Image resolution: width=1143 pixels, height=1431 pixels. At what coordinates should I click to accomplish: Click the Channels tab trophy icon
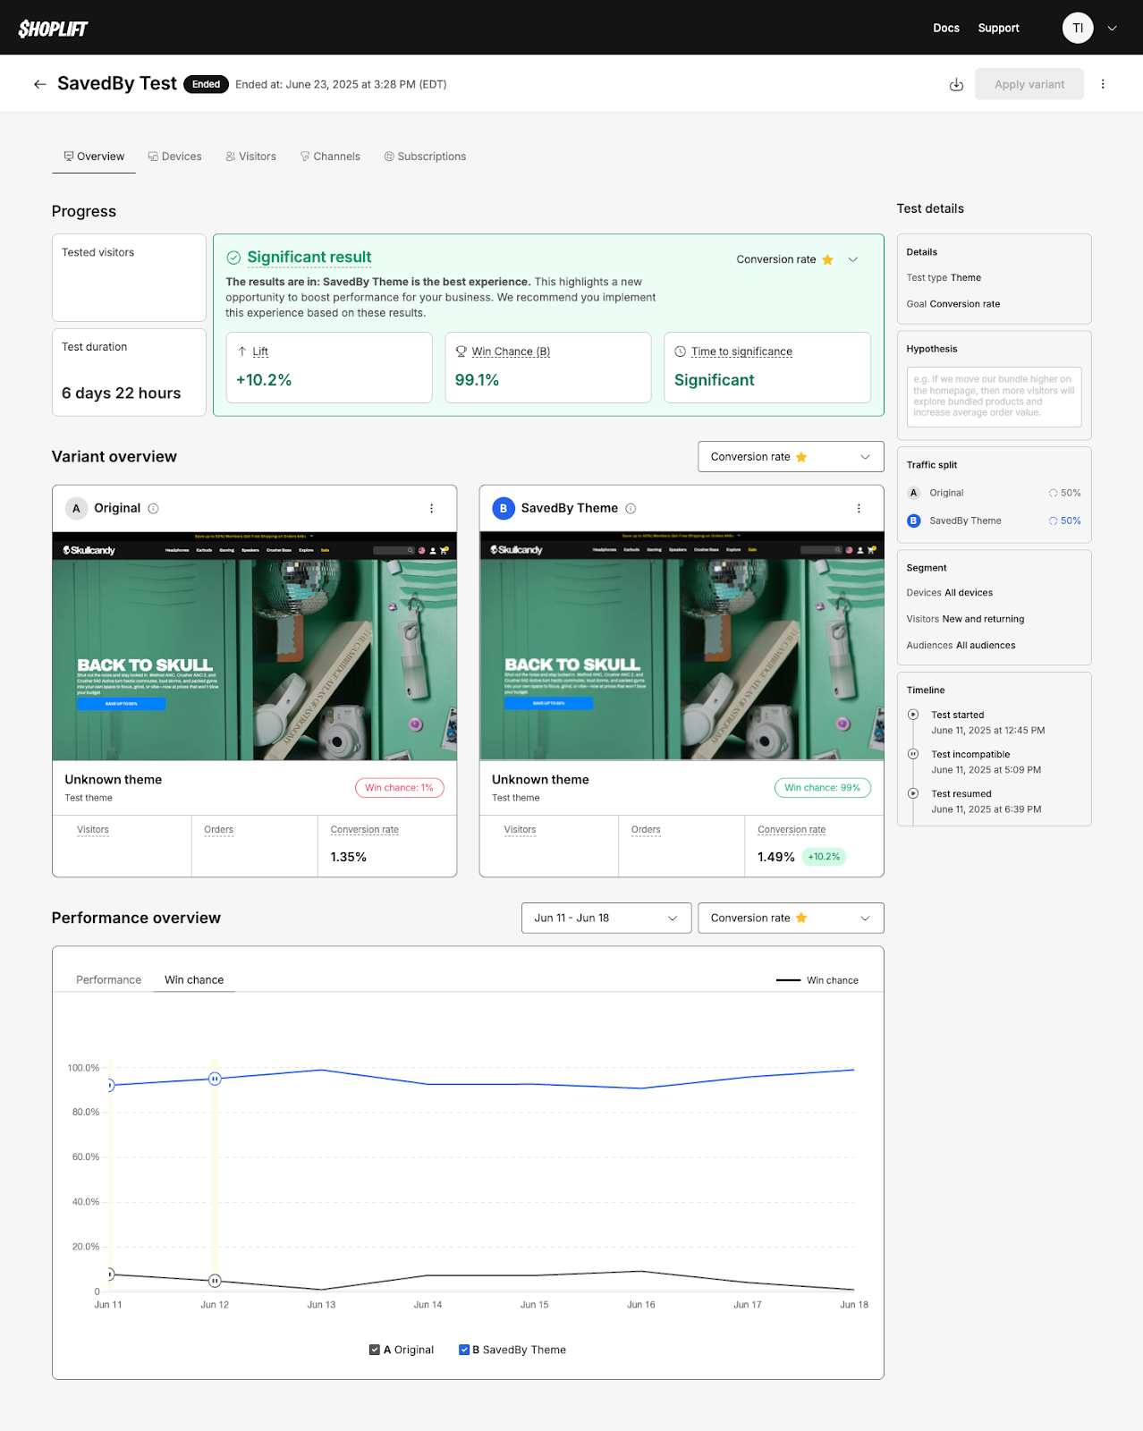305,157
